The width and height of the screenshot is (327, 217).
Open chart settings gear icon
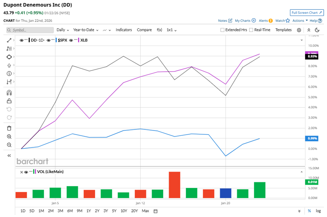coord(299,30)
